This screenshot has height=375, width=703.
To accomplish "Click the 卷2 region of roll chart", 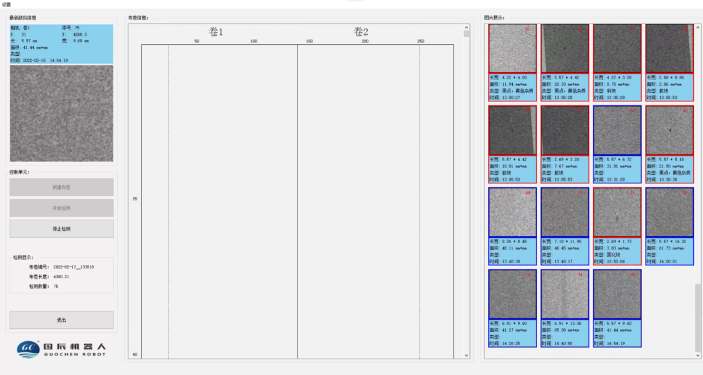I will [375, 195].
